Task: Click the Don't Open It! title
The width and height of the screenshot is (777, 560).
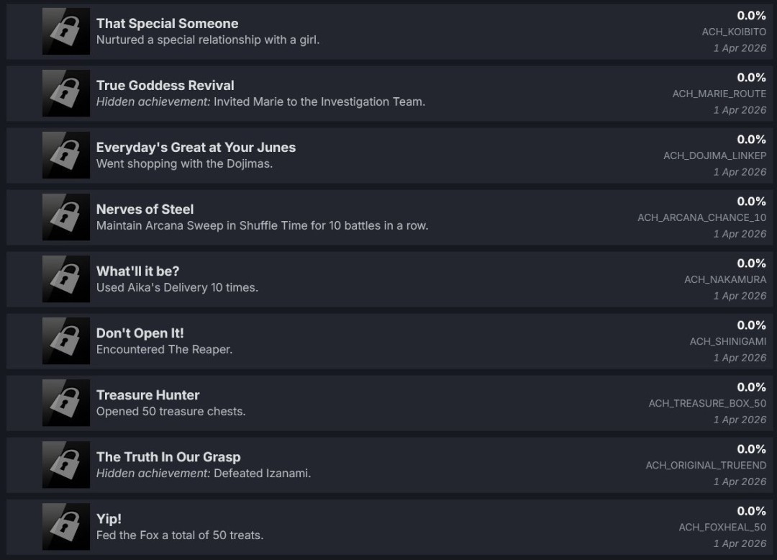Action: (x=140, y=333)
